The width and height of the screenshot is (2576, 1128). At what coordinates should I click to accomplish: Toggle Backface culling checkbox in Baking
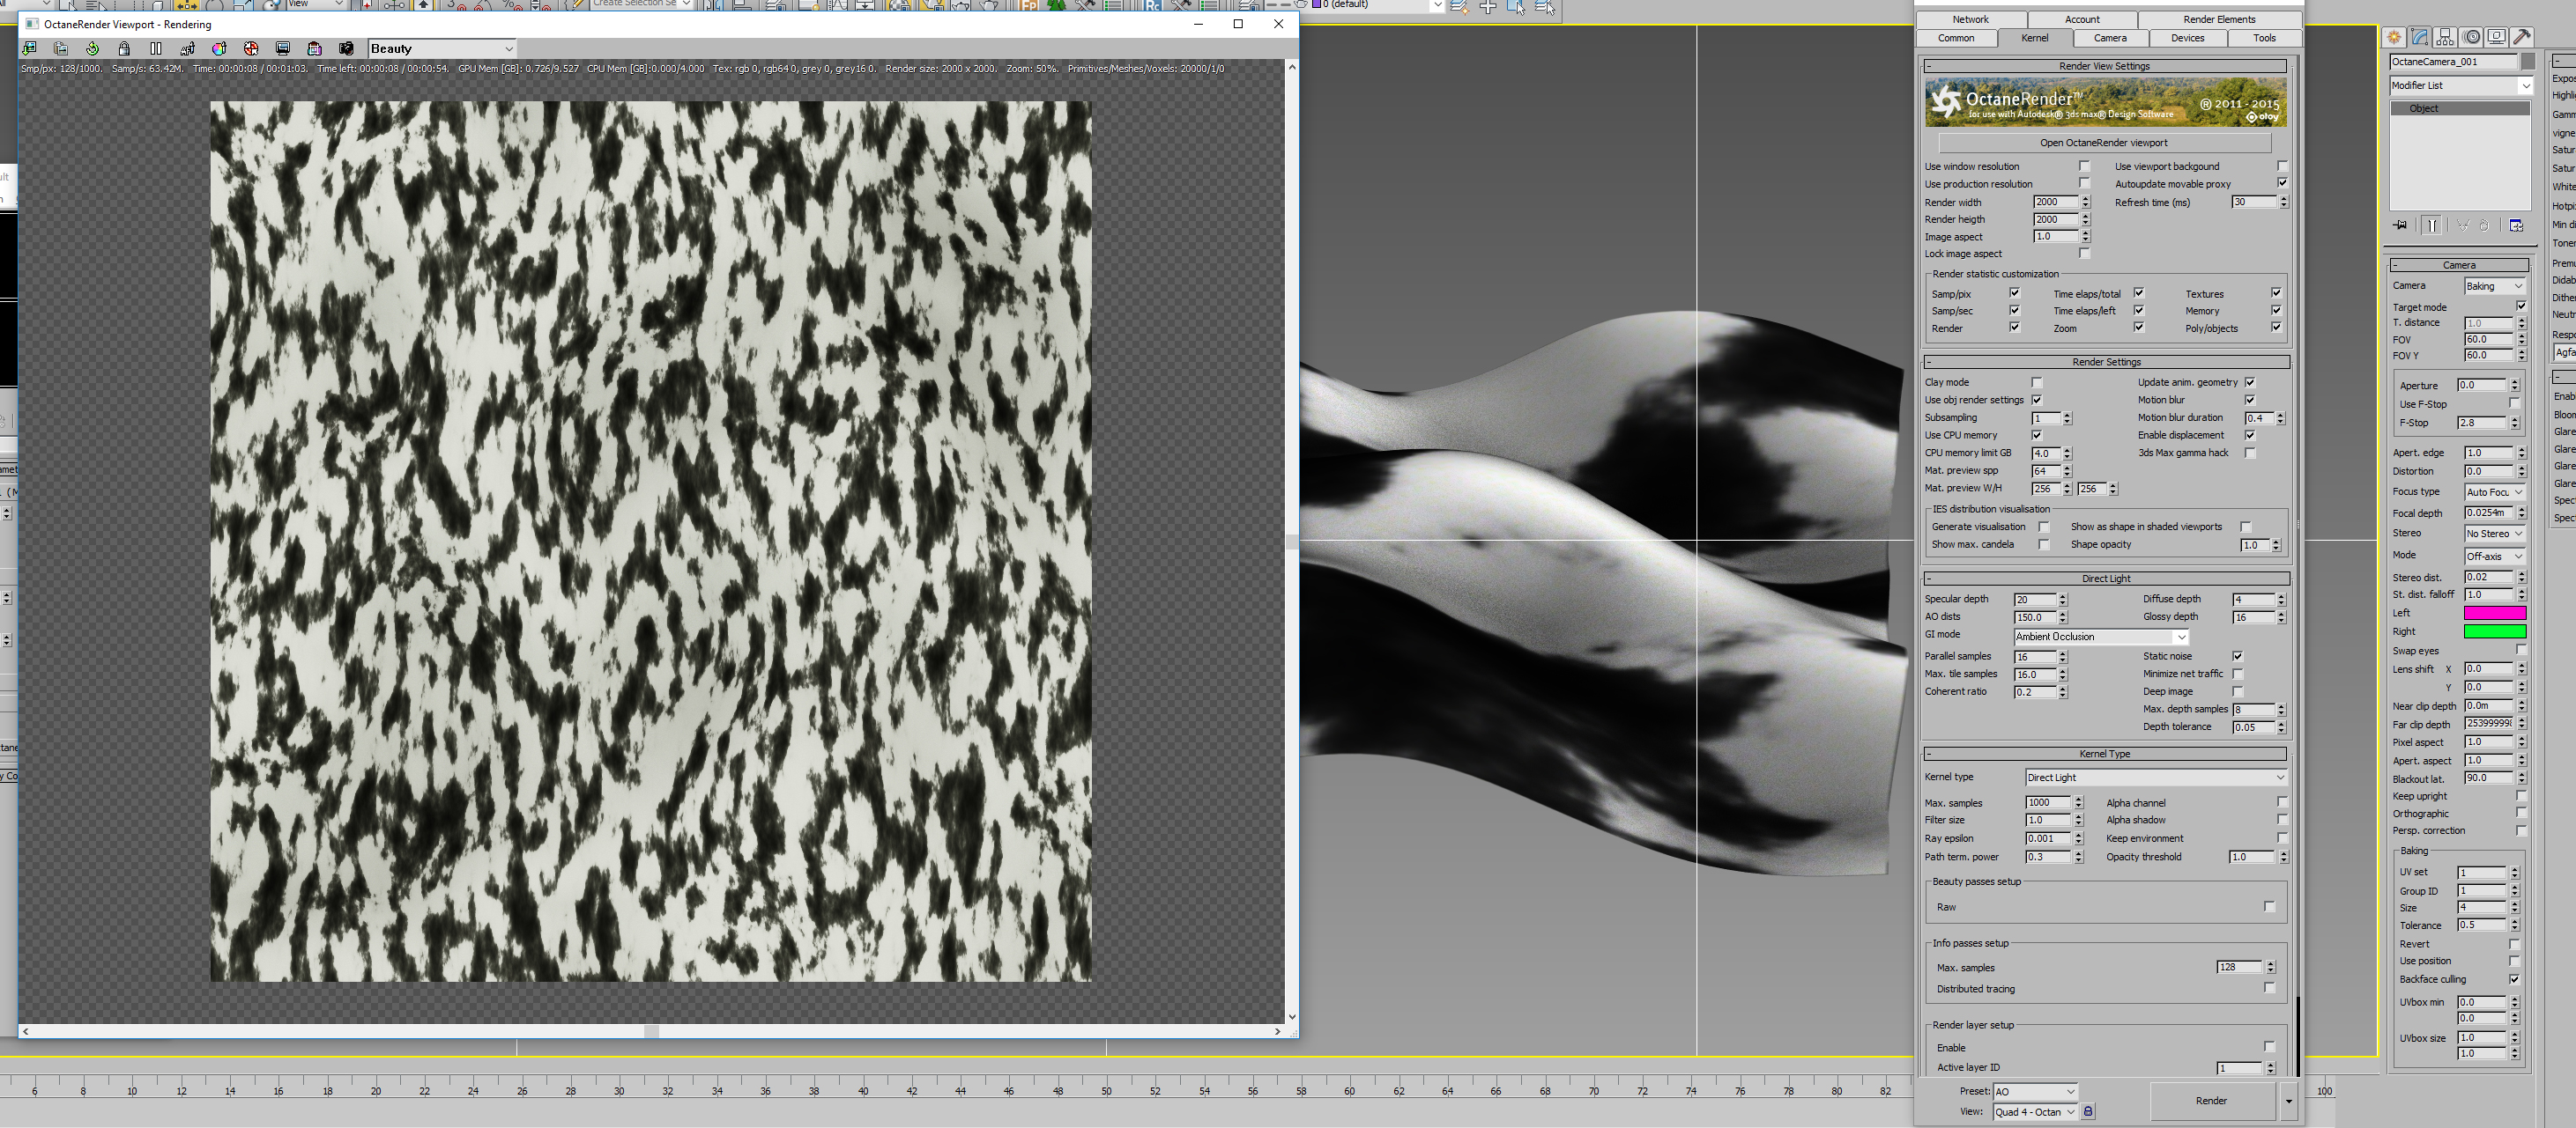tap(2514, 979)
